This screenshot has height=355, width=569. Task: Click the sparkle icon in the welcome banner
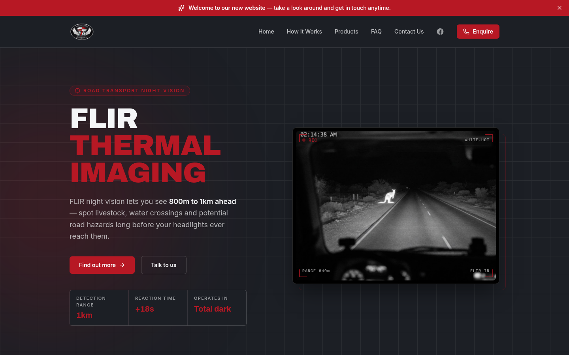(181, 8)
